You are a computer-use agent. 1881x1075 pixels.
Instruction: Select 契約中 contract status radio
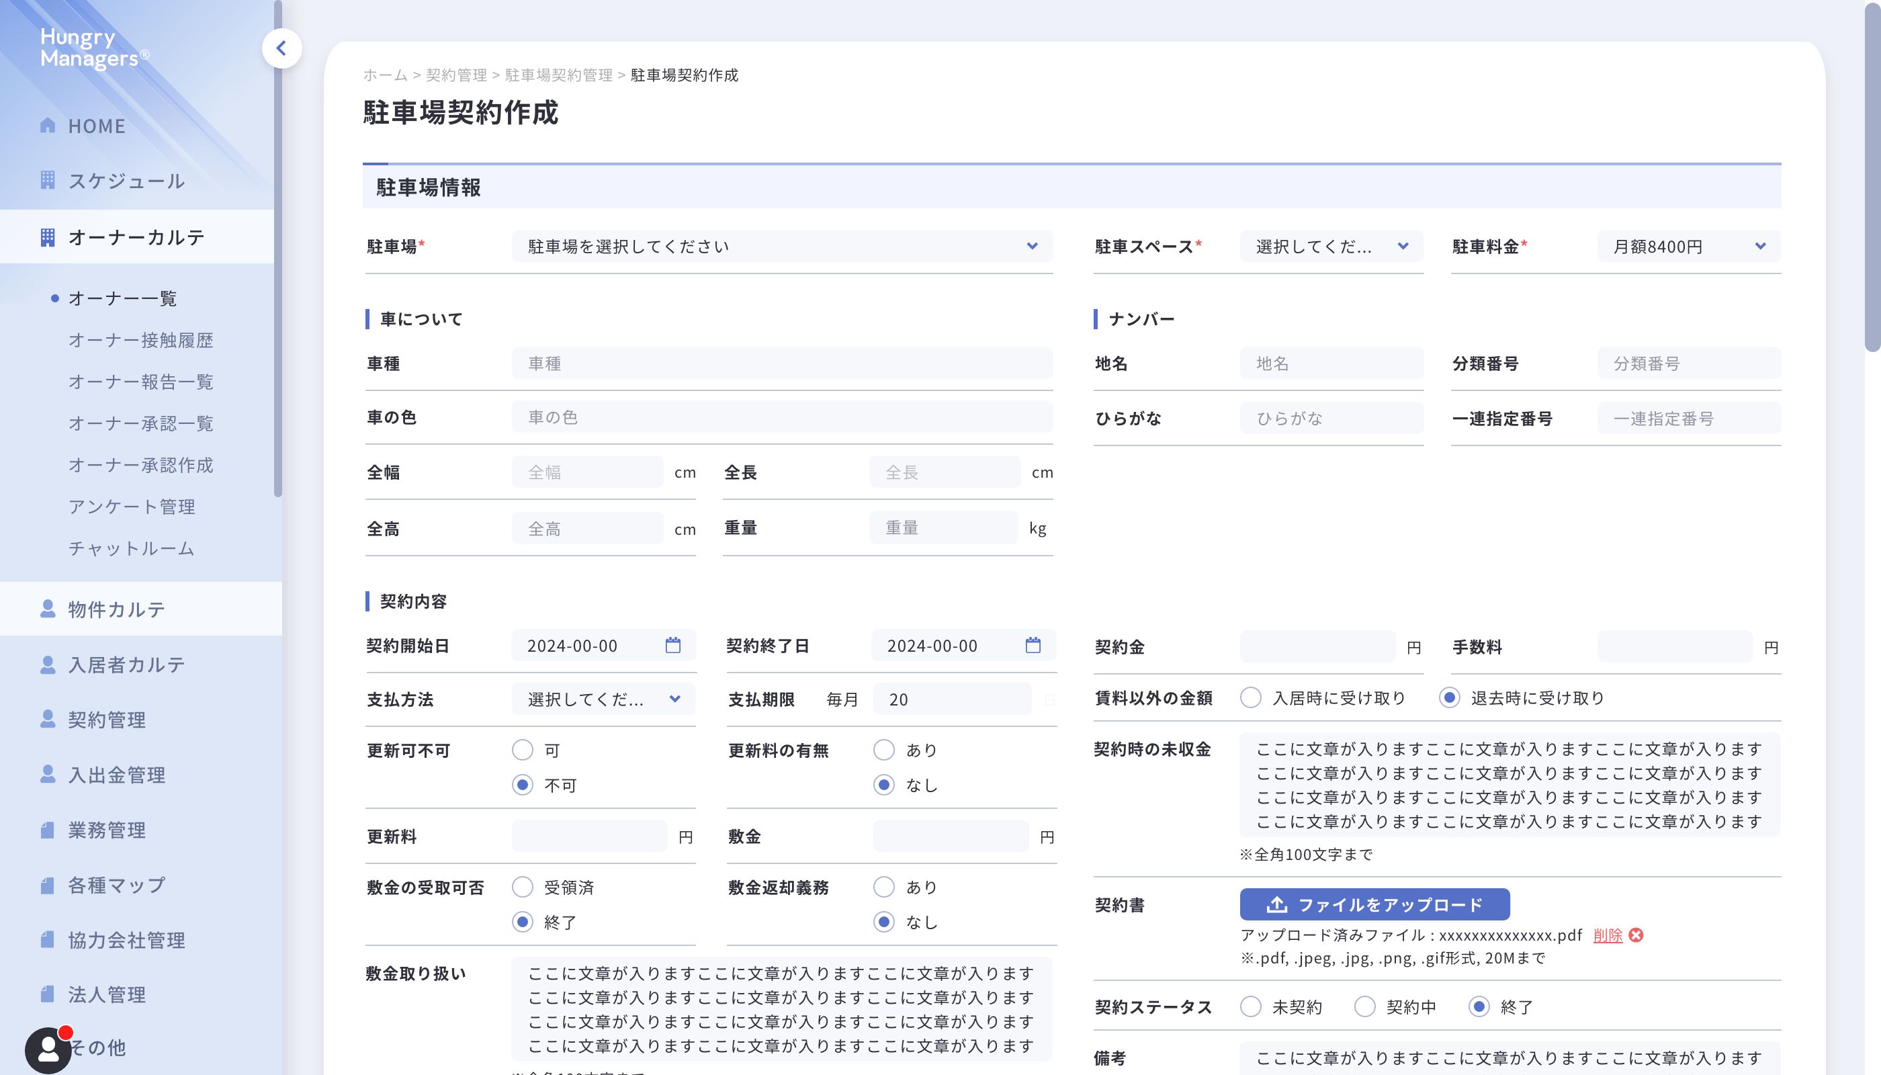[1365, 1006]
